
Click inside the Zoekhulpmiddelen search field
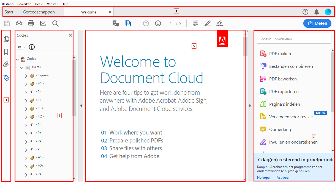pyautogui.click(x=294, y=39)
